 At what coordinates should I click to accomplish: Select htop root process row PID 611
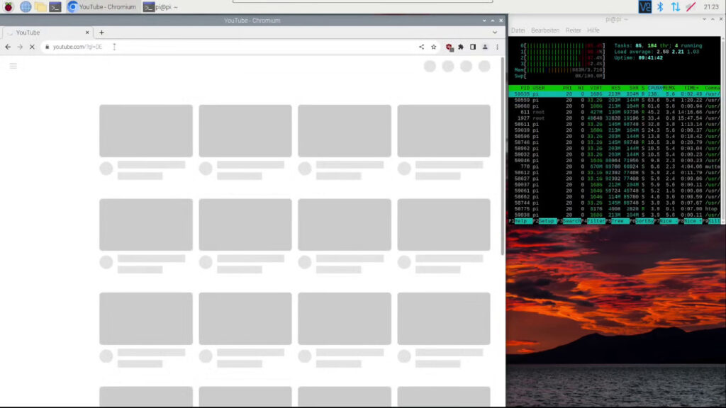615,112
